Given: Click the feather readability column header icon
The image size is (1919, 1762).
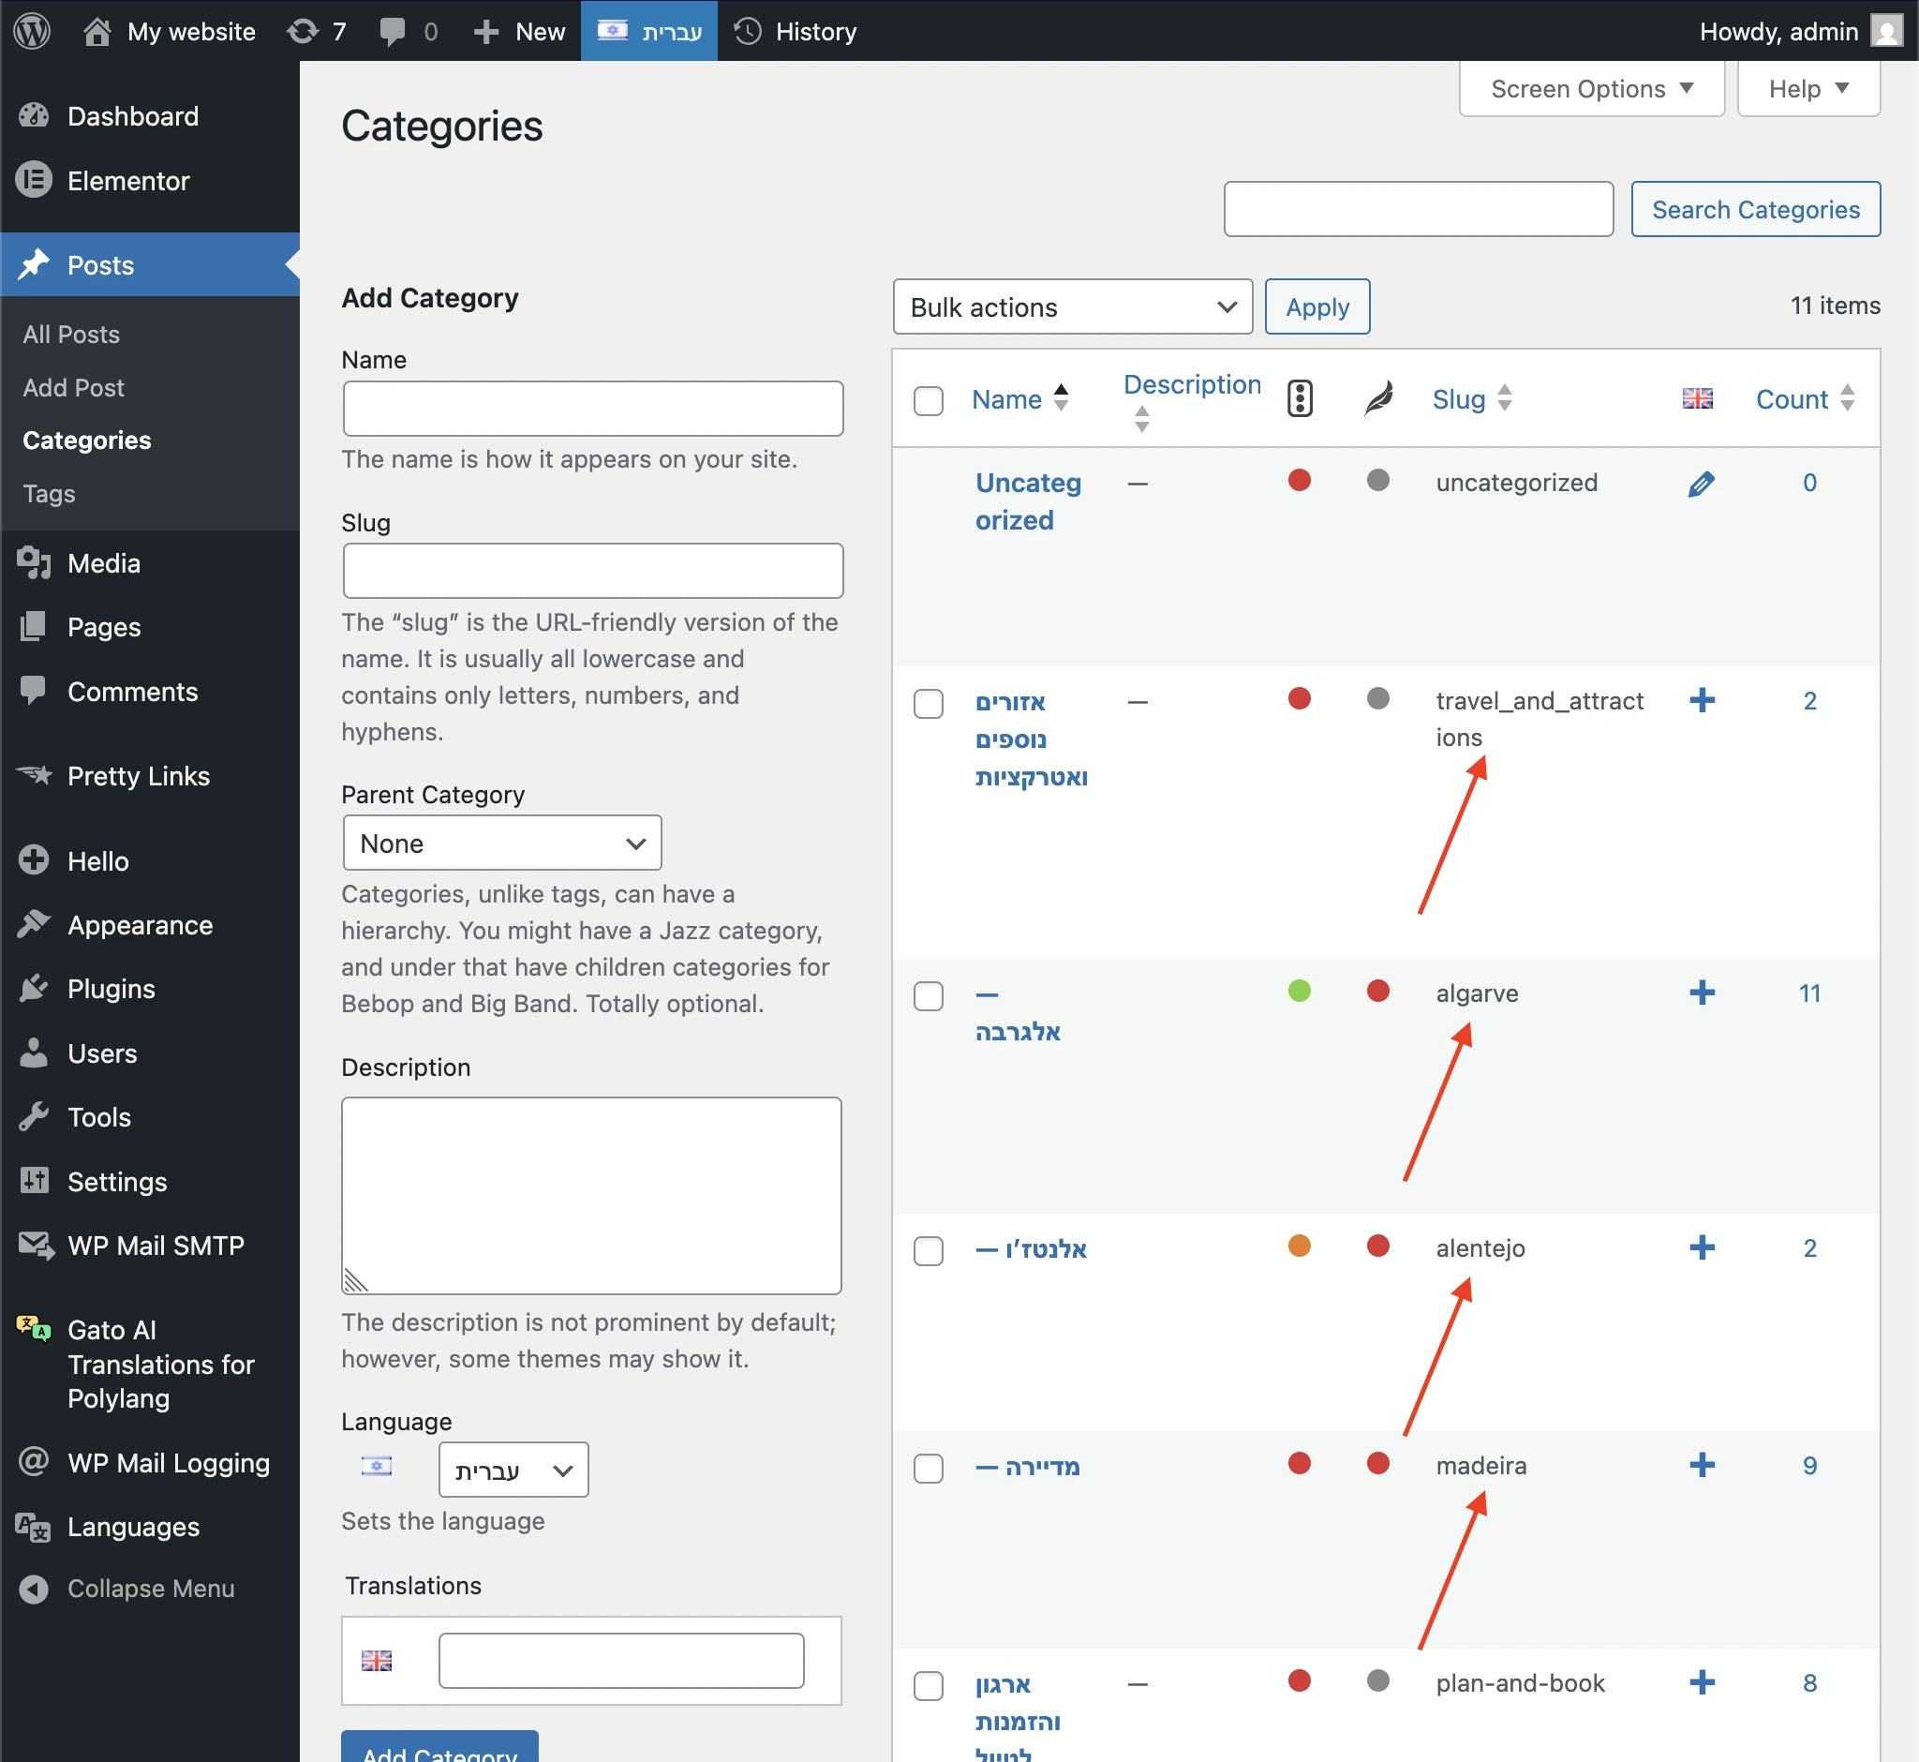Looking at the screenshot, I should coord(1377,398).
